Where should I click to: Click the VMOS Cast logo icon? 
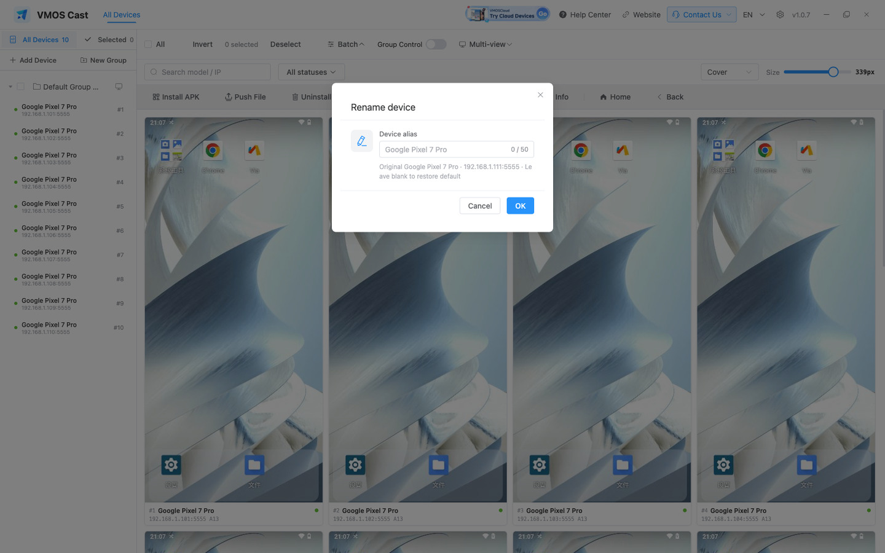(22, 14)
